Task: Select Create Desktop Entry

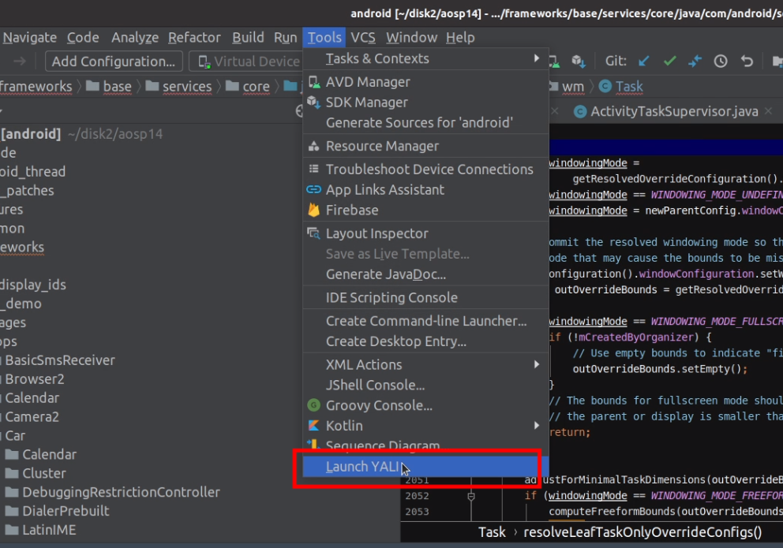Action: point(425,341)
